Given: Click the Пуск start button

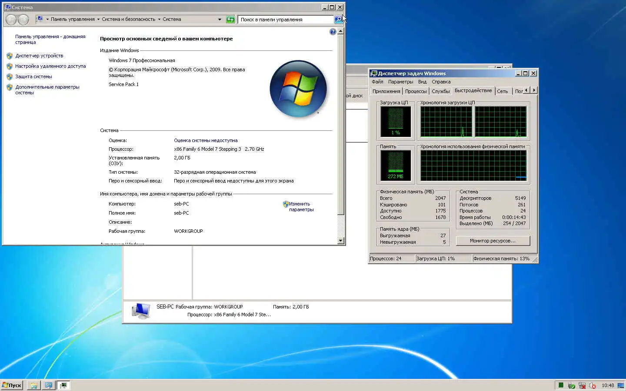Looking at the screenshot, I should point(12,385).
